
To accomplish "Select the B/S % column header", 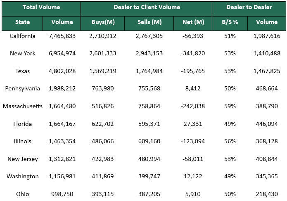I will pos(230,22).
